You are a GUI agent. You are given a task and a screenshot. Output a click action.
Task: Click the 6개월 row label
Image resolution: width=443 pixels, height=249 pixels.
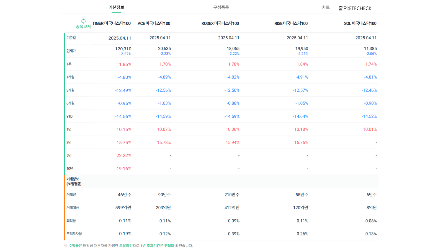point(70,103)
